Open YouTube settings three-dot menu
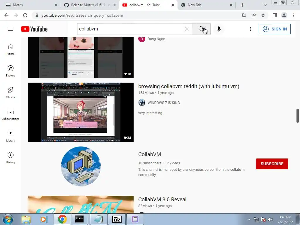The height and width of the screenshot is (225, 300). [x=250, y=29]
